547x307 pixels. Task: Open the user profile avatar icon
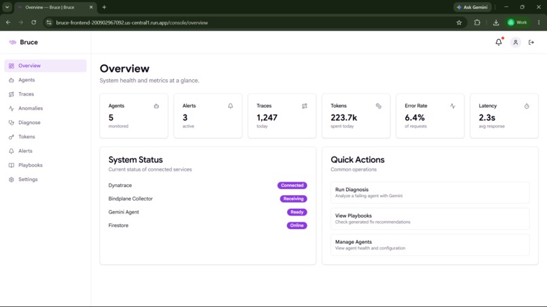pos(515,42)
